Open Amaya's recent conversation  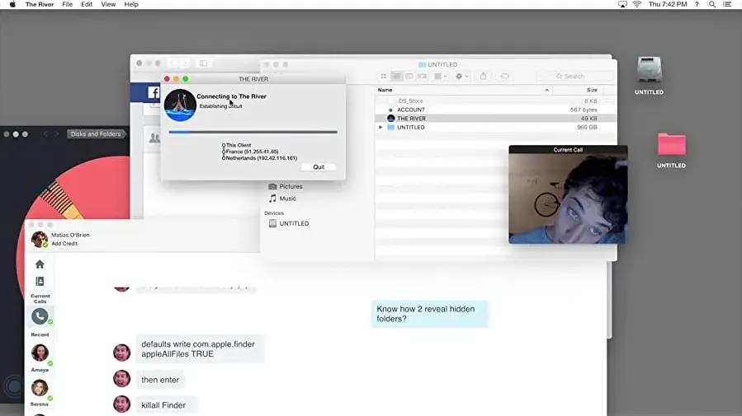coord(40,353)
